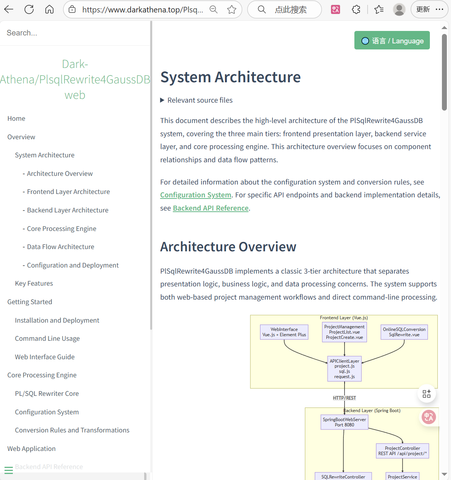The width and height of the screenshot is (451, 480).
Task: Open the favorites list icon
Action: point(379,9)
